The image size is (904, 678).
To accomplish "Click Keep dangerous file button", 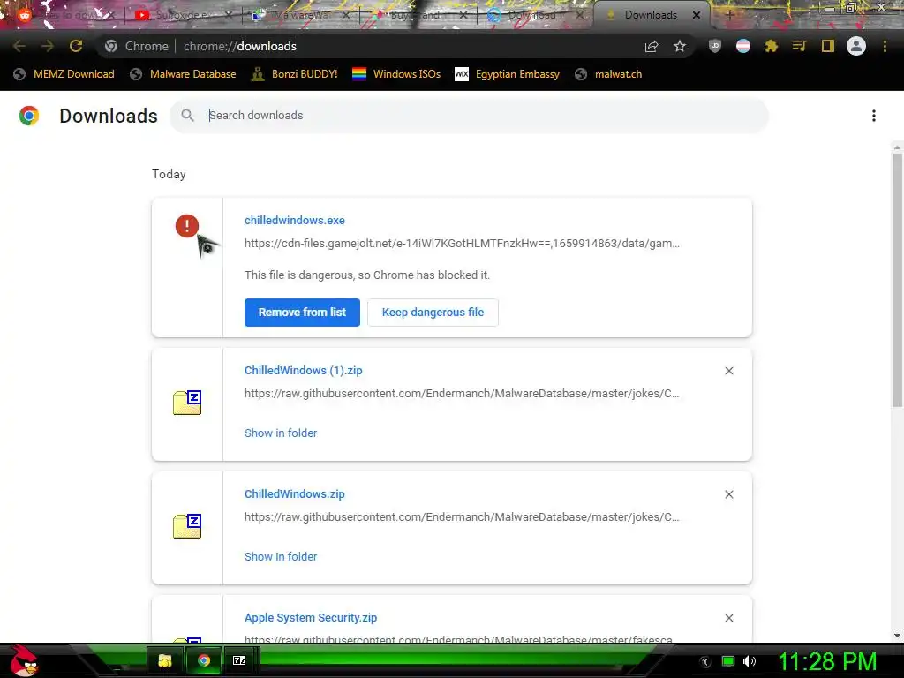I will tap(433, 313).
